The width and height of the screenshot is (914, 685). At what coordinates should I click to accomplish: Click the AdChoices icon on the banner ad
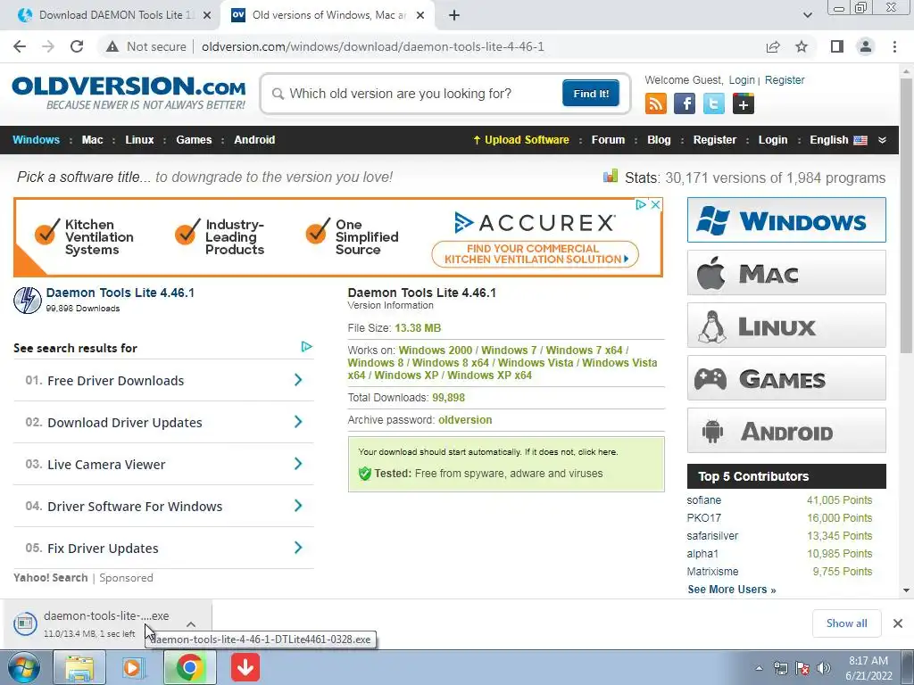click(641, 204)
